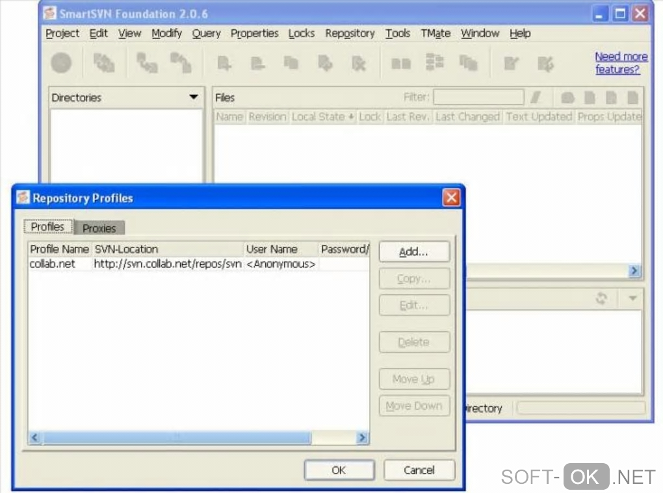Click the <Anonymous> user name cell
The height and width of the screenshot is (493, 663).
point(281,264)
